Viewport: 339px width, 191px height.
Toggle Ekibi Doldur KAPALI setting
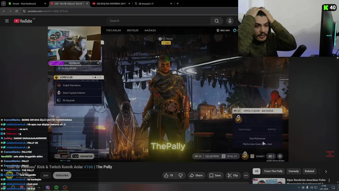tap(257, 129)
